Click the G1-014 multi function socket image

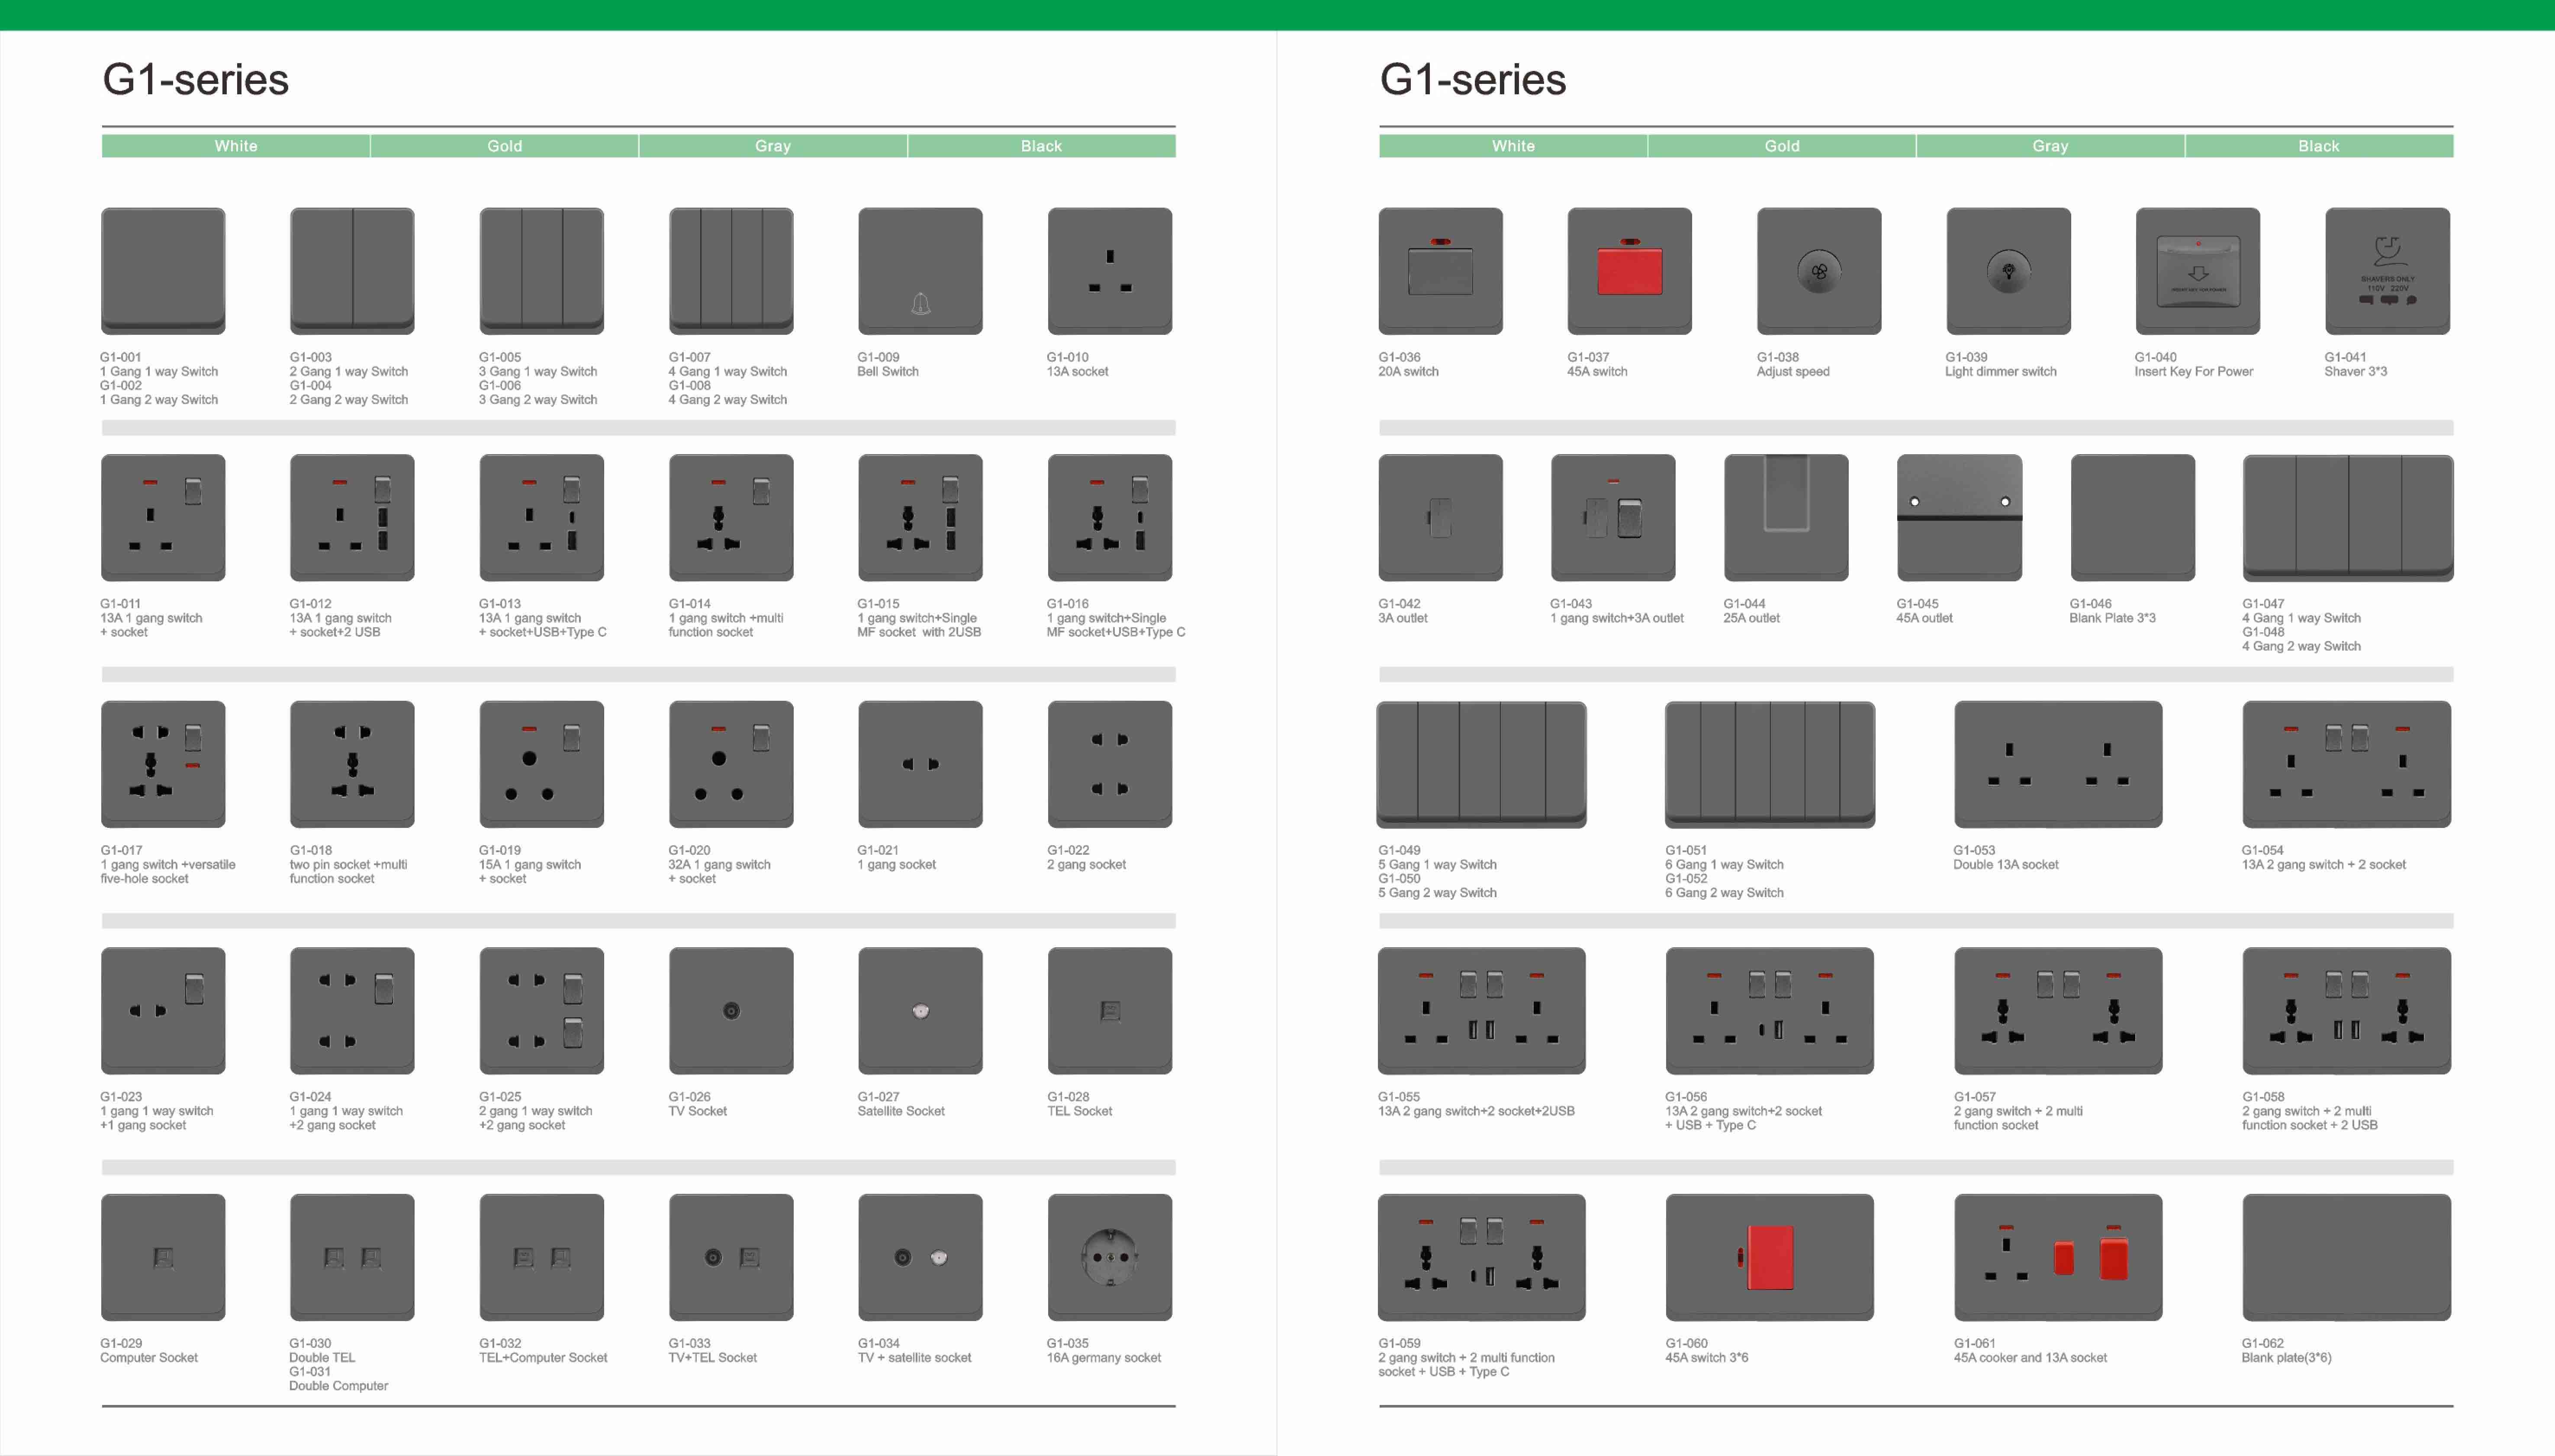[731, 518]
